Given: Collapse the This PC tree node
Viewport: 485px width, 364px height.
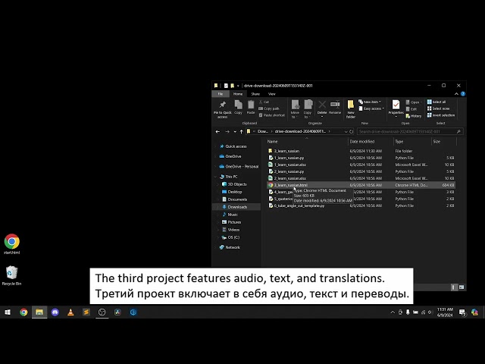Looking at the screenshot, I should (215, 177).
